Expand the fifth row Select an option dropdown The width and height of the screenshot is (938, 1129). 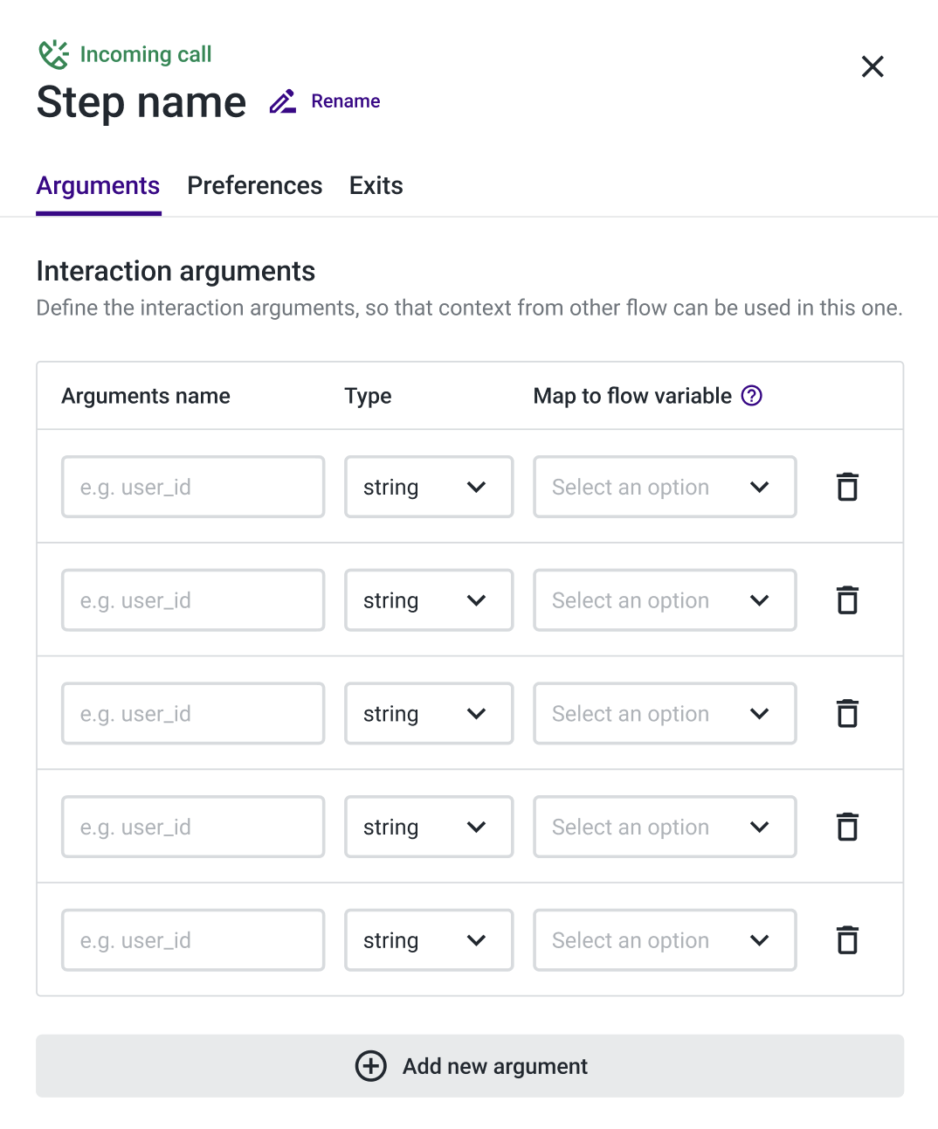point(665,940)
